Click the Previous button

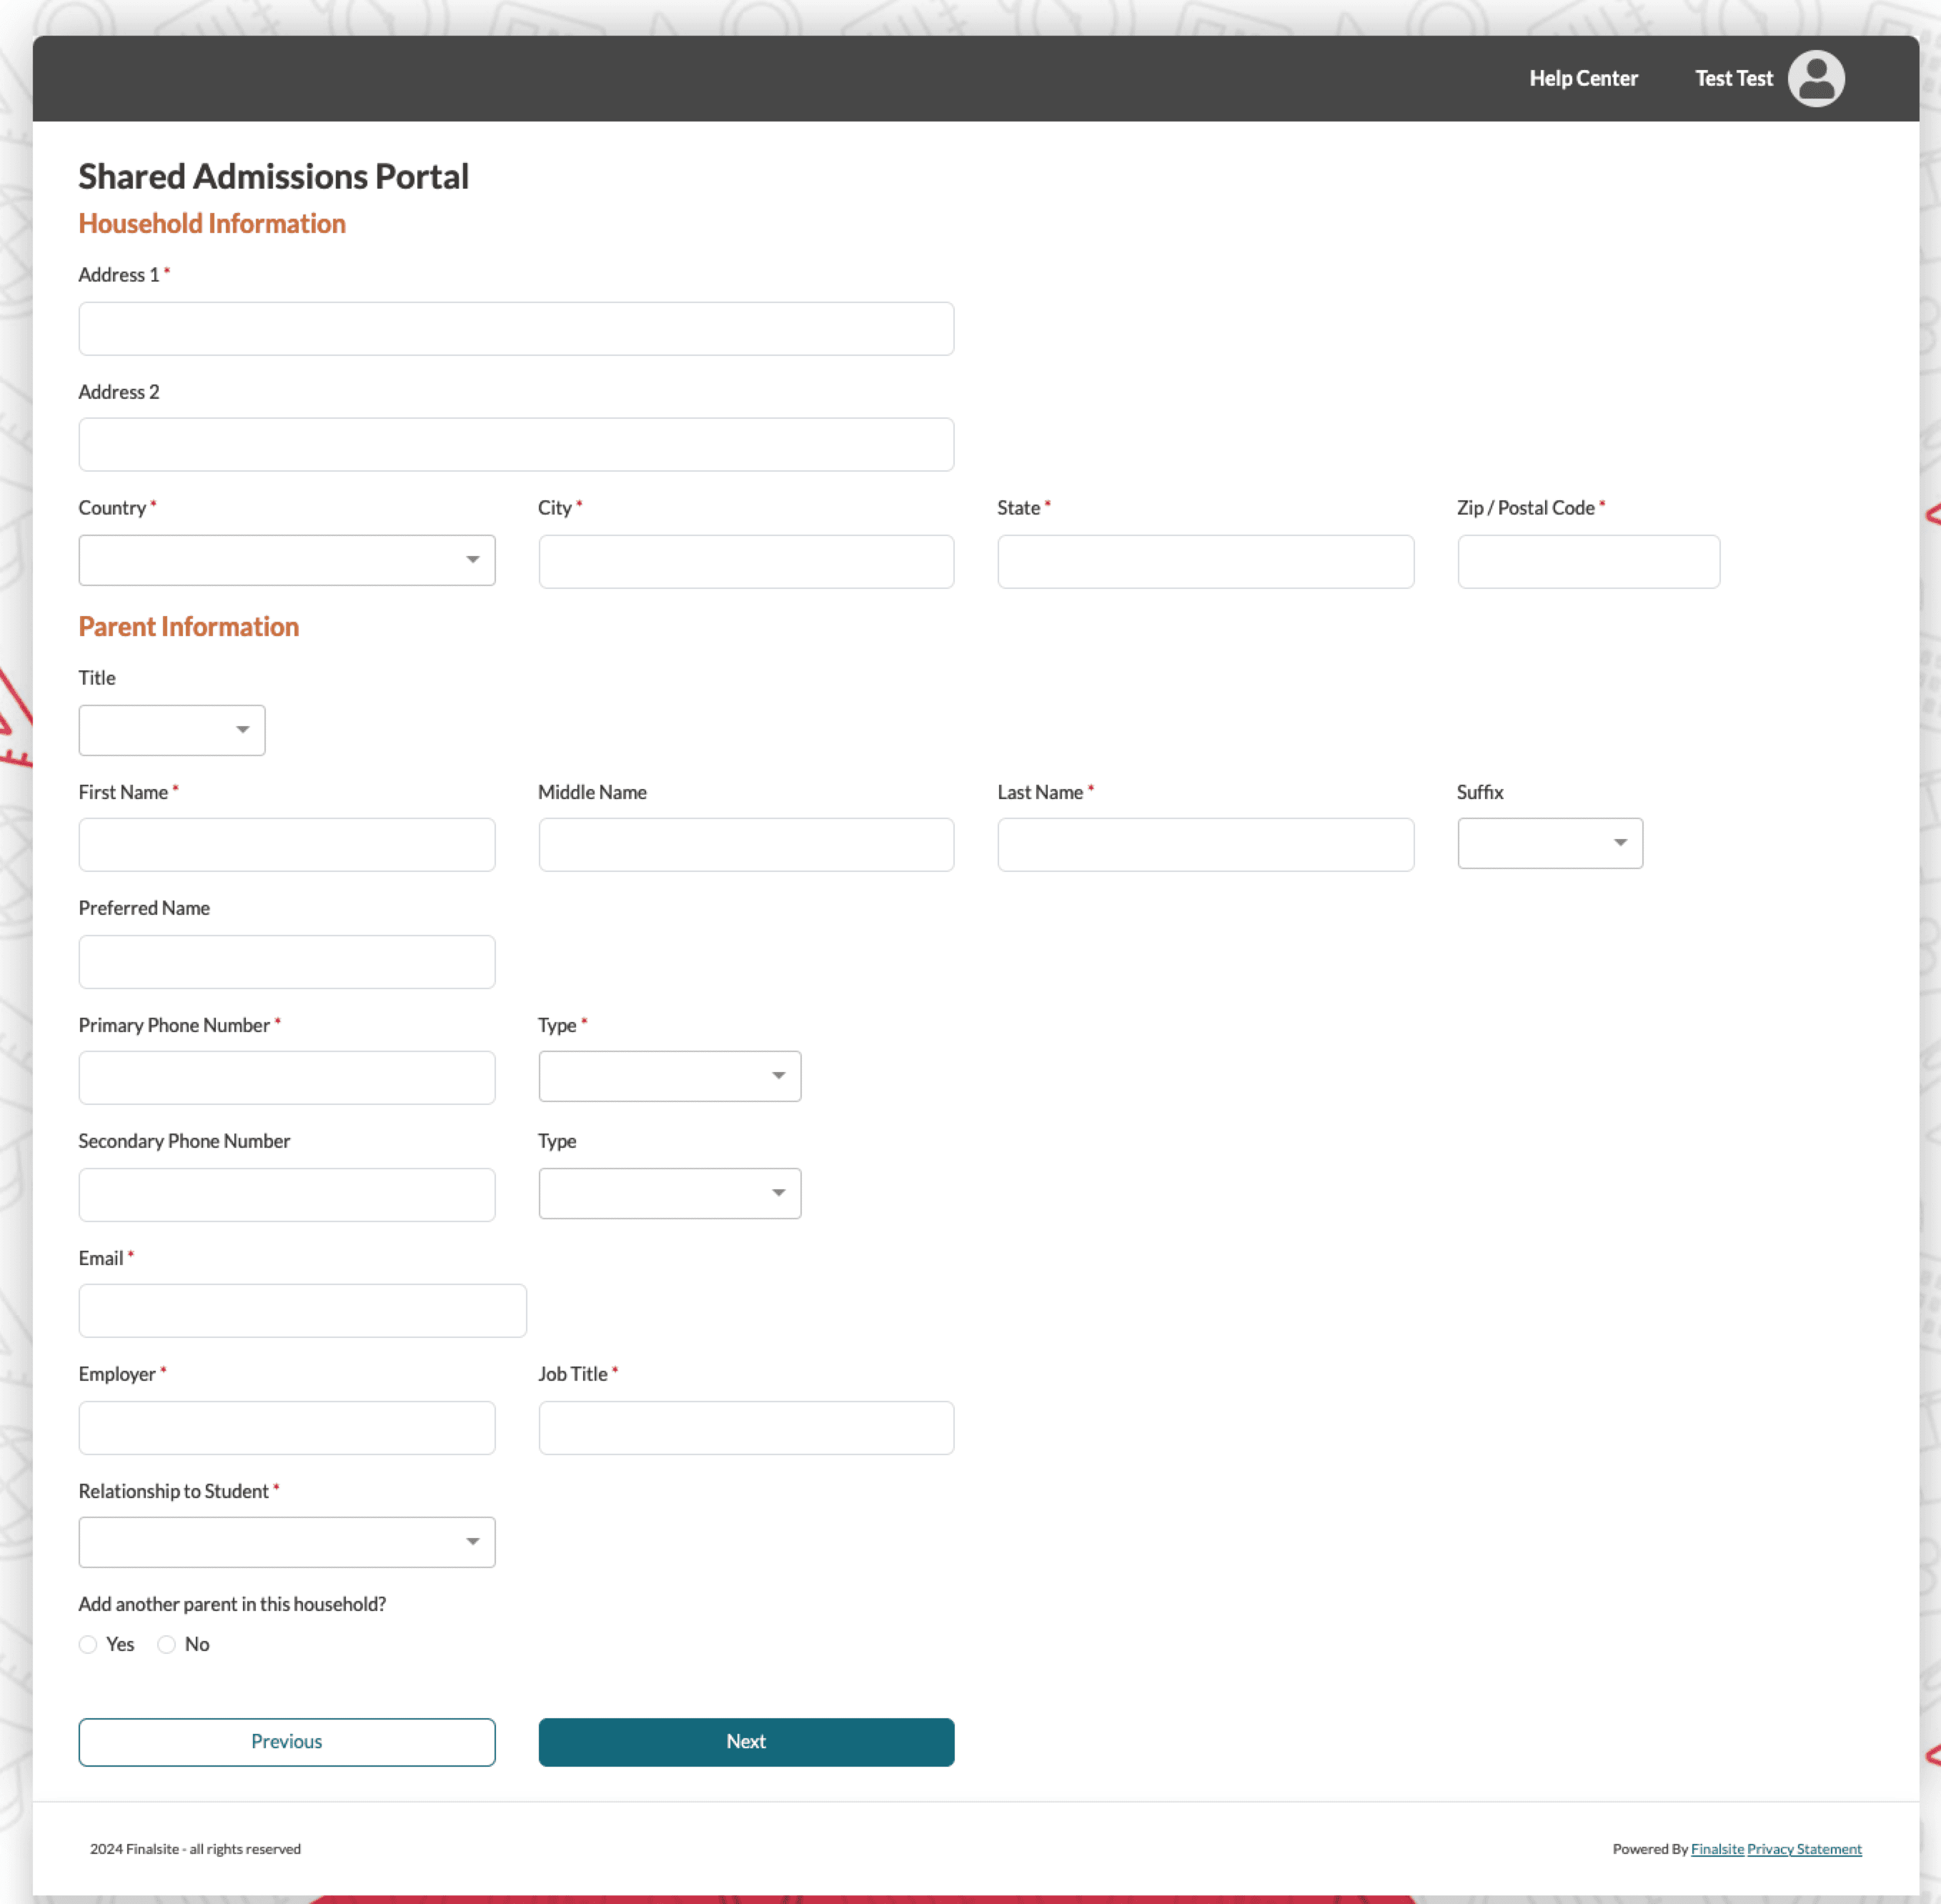pyautogui.click(x=286, y=1742)
